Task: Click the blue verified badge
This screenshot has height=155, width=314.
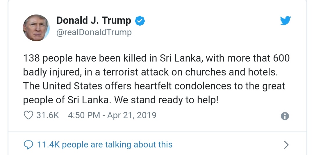Action: pos(140,21)
